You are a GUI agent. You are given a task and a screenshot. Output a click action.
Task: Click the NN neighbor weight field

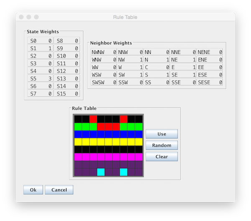coord(157,52)
